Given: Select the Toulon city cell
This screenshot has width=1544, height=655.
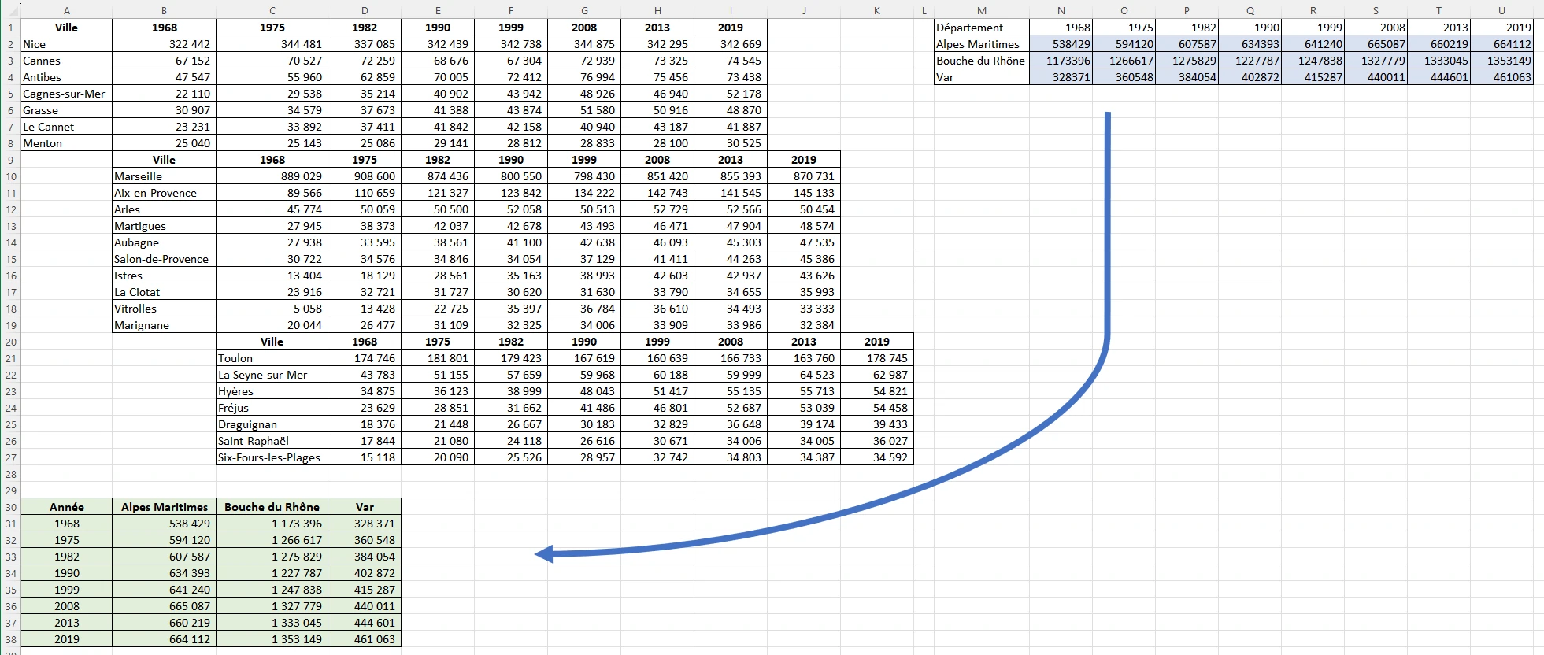Looking at the screenshot, I should click(272, 358).
